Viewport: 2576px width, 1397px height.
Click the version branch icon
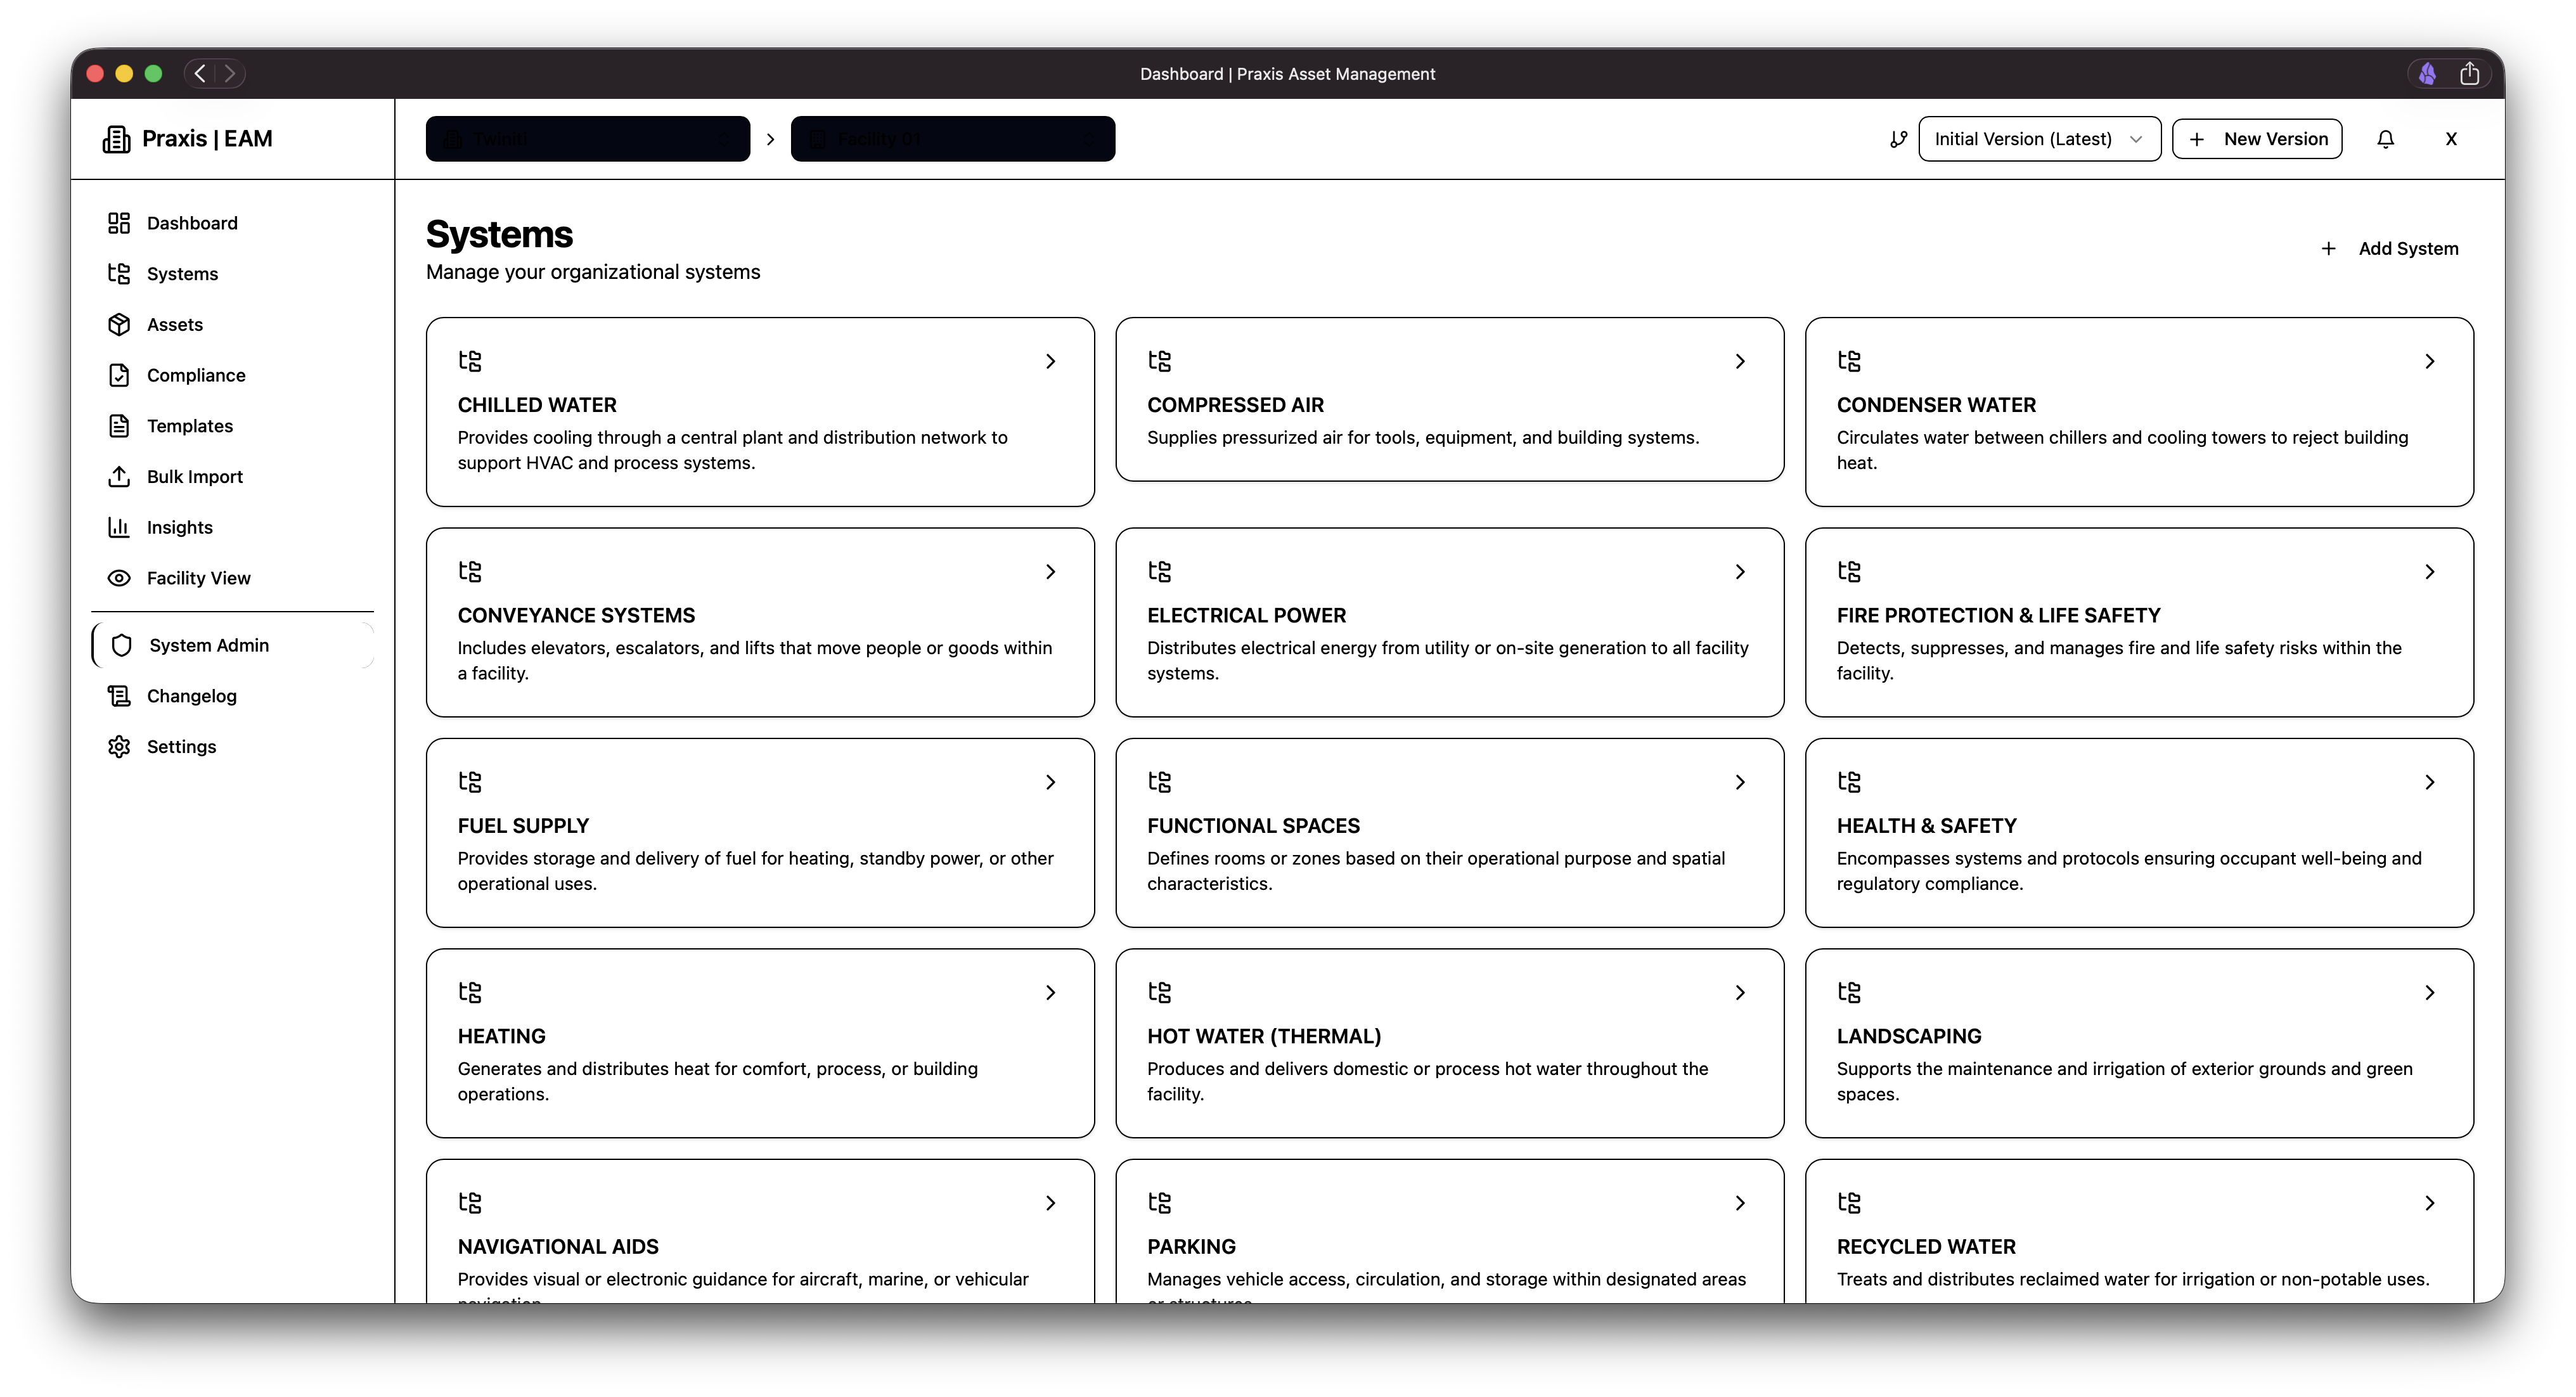click(1898, 139)
